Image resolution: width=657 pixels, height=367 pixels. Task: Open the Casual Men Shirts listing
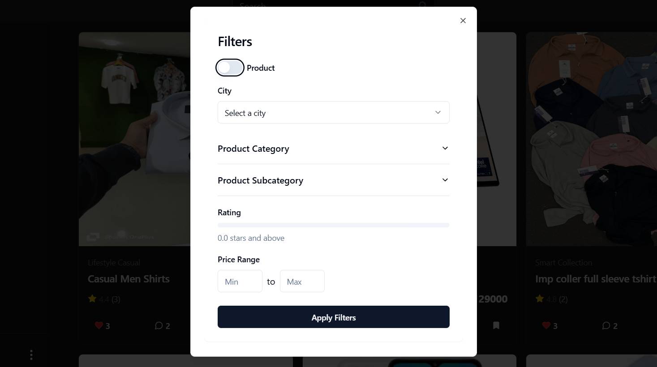coord(129,278)
